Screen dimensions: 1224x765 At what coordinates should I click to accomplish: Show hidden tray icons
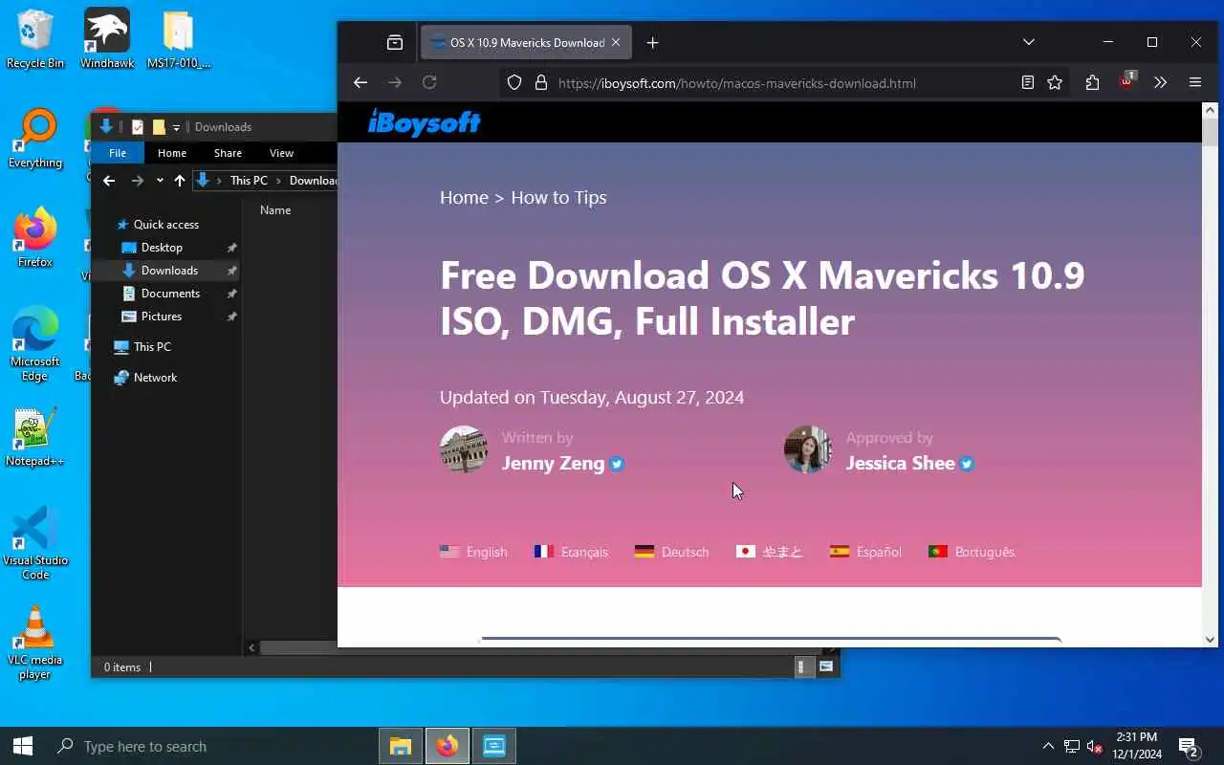tap(1048, 747)
